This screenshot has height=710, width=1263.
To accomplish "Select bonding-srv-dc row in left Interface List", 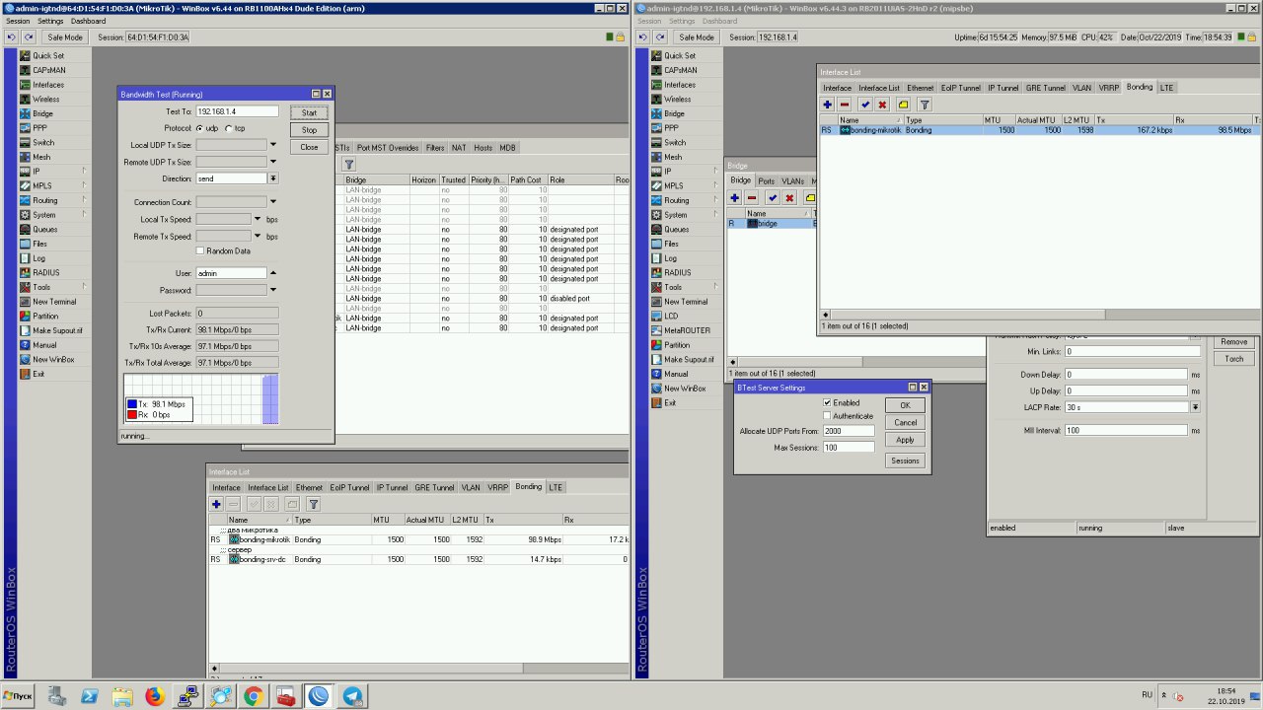I will [418, 559].
